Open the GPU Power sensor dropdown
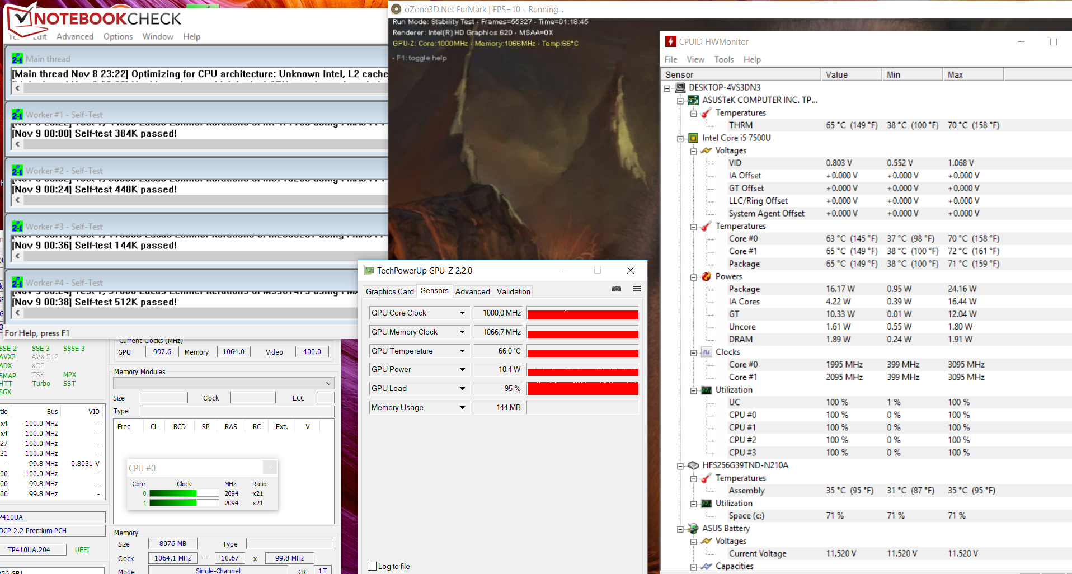The height and width of the screenshot is (574, 1072). [462, 369]
